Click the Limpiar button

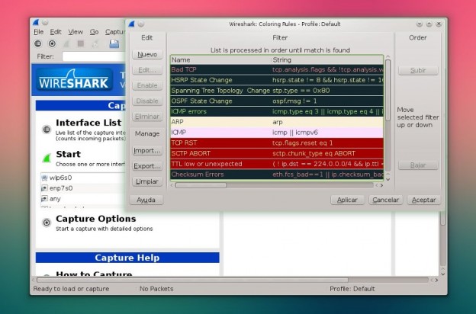coord(147,181)
